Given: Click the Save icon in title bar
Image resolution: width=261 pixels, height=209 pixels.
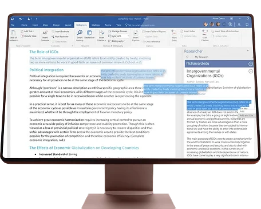Looking at the screenshot, I should point(13,19).
